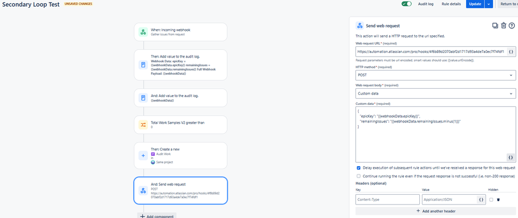Click the Same project globe icon
518x218 pixels.
tap(153, 162)
